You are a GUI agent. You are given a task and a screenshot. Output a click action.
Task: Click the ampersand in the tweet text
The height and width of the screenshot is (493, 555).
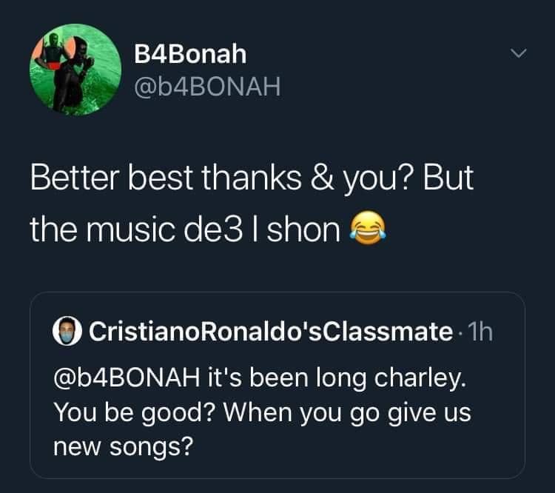[322, 178]
